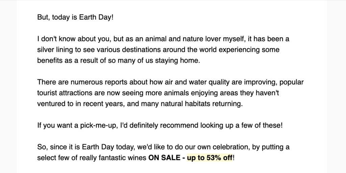Screen dimensions: 346x173
Task: Click the phrase "air and water quality"
Action: [197, 82]
